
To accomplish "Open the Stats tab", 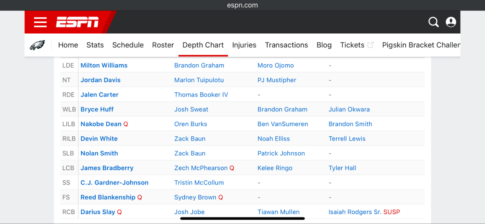I will pyautogui.click(x=95, y=45).
